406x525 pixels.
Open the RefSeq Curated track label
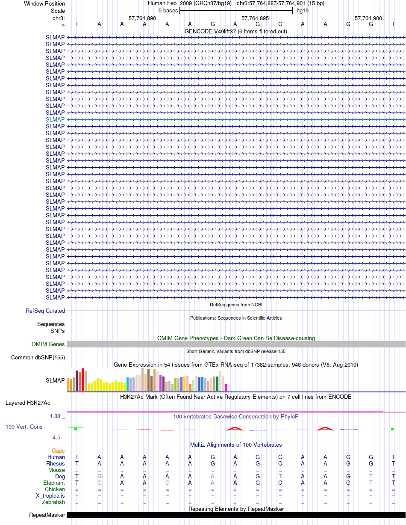(x=45, y=311)
